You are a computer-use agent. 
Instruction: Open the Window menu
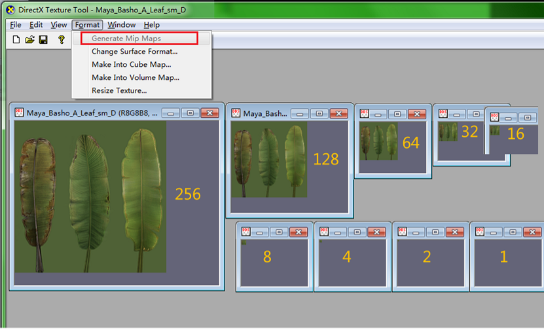coord(122,25)
